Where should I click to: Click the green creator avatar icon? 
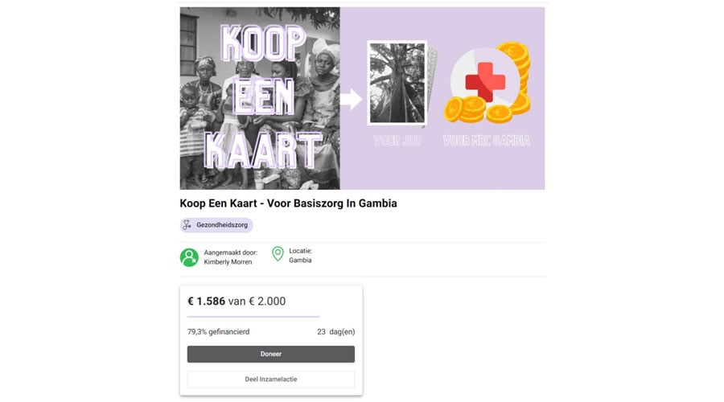(x=189, y=257)
